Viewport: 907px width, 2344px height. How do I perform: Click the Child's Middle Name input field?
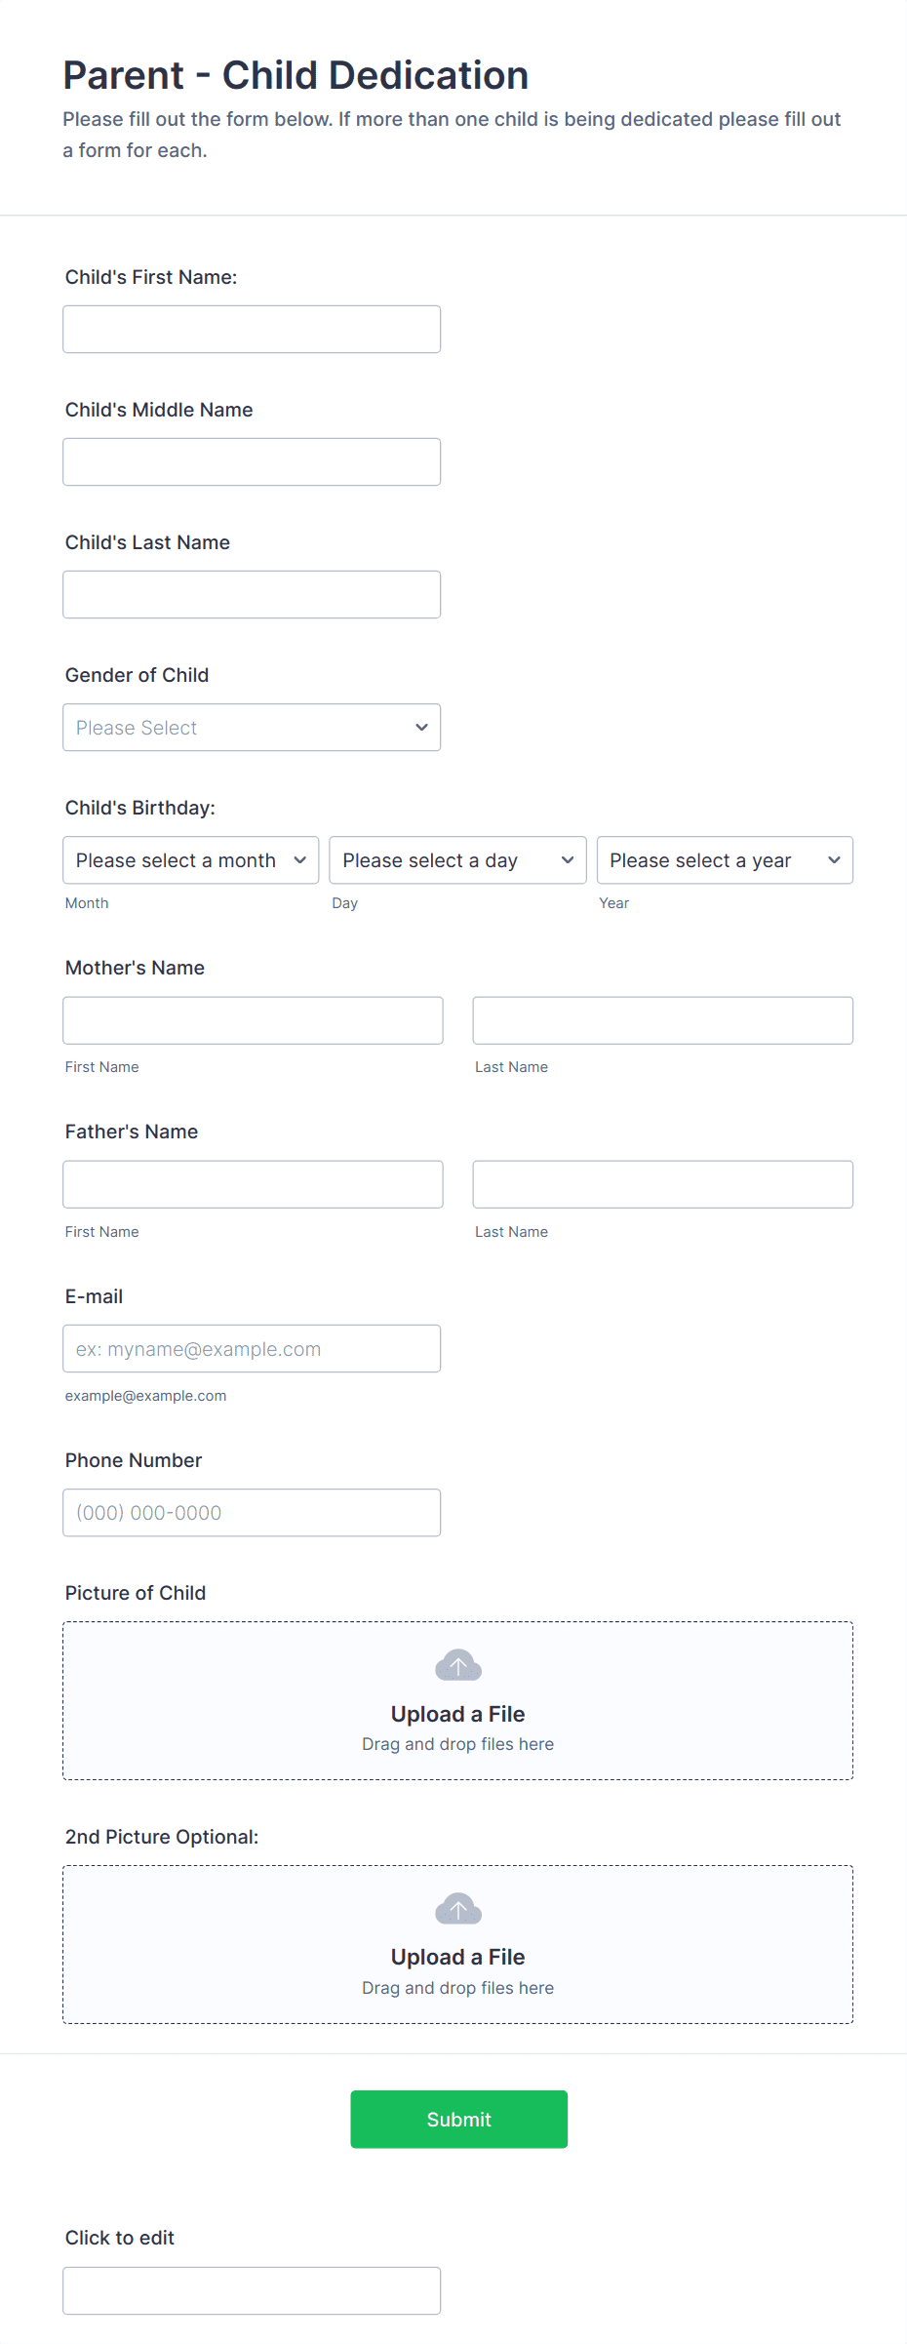coord(252,461)
